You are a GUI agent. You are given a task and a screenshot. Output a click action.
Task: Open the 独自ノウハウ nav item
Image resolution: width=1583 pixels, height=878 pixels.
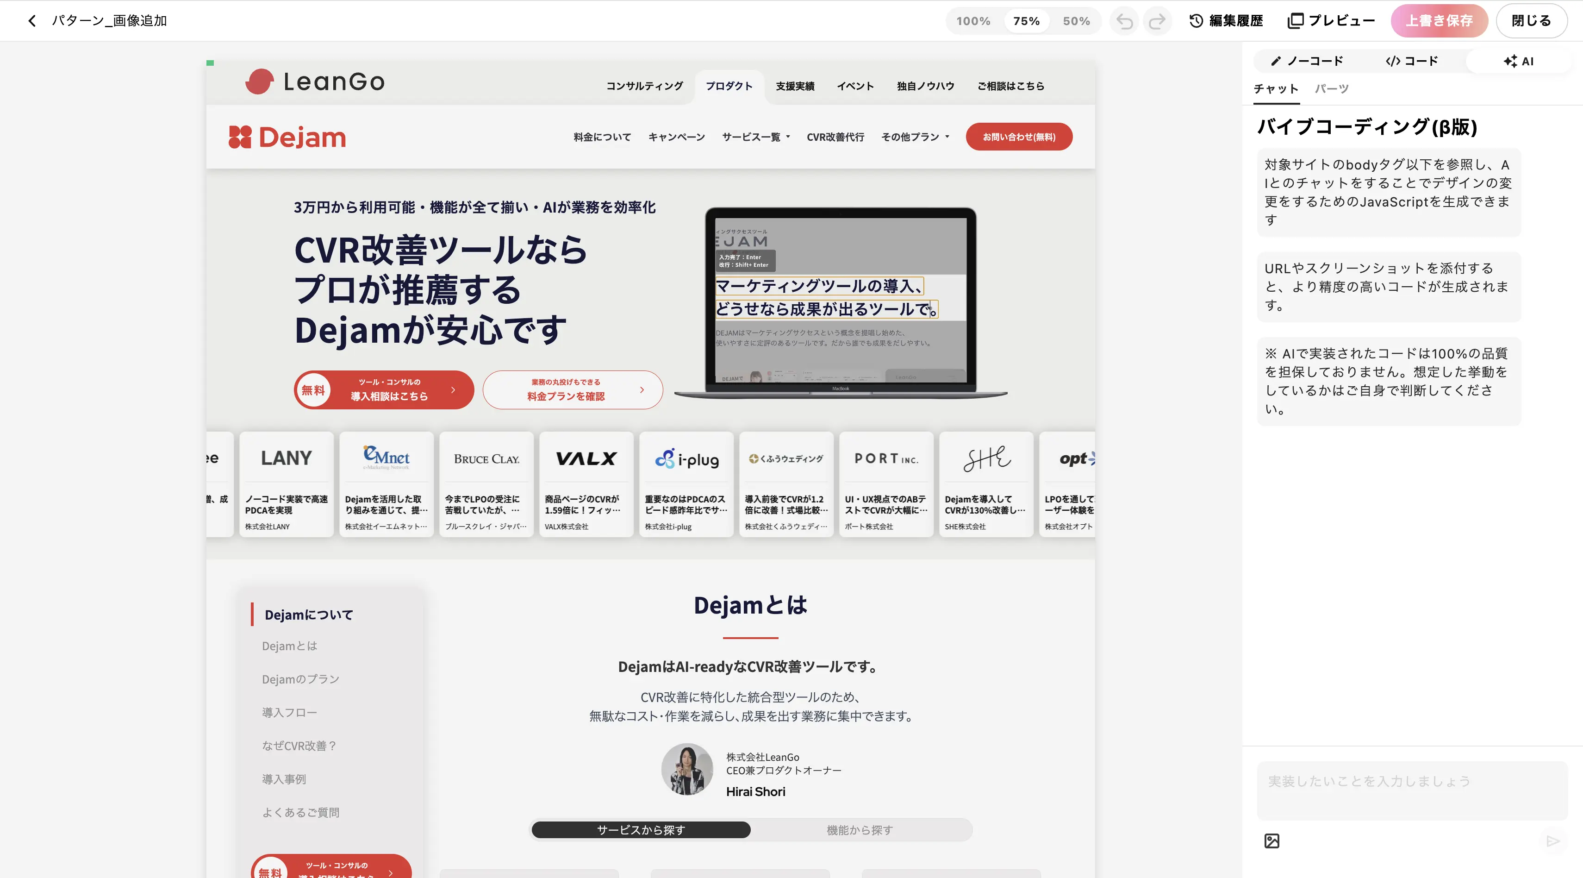[925, 86]
